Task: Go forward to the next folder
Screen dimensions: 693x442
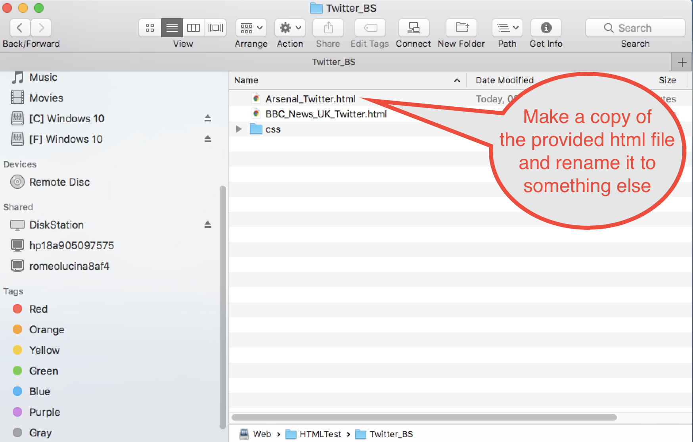Action: point(41,28)
